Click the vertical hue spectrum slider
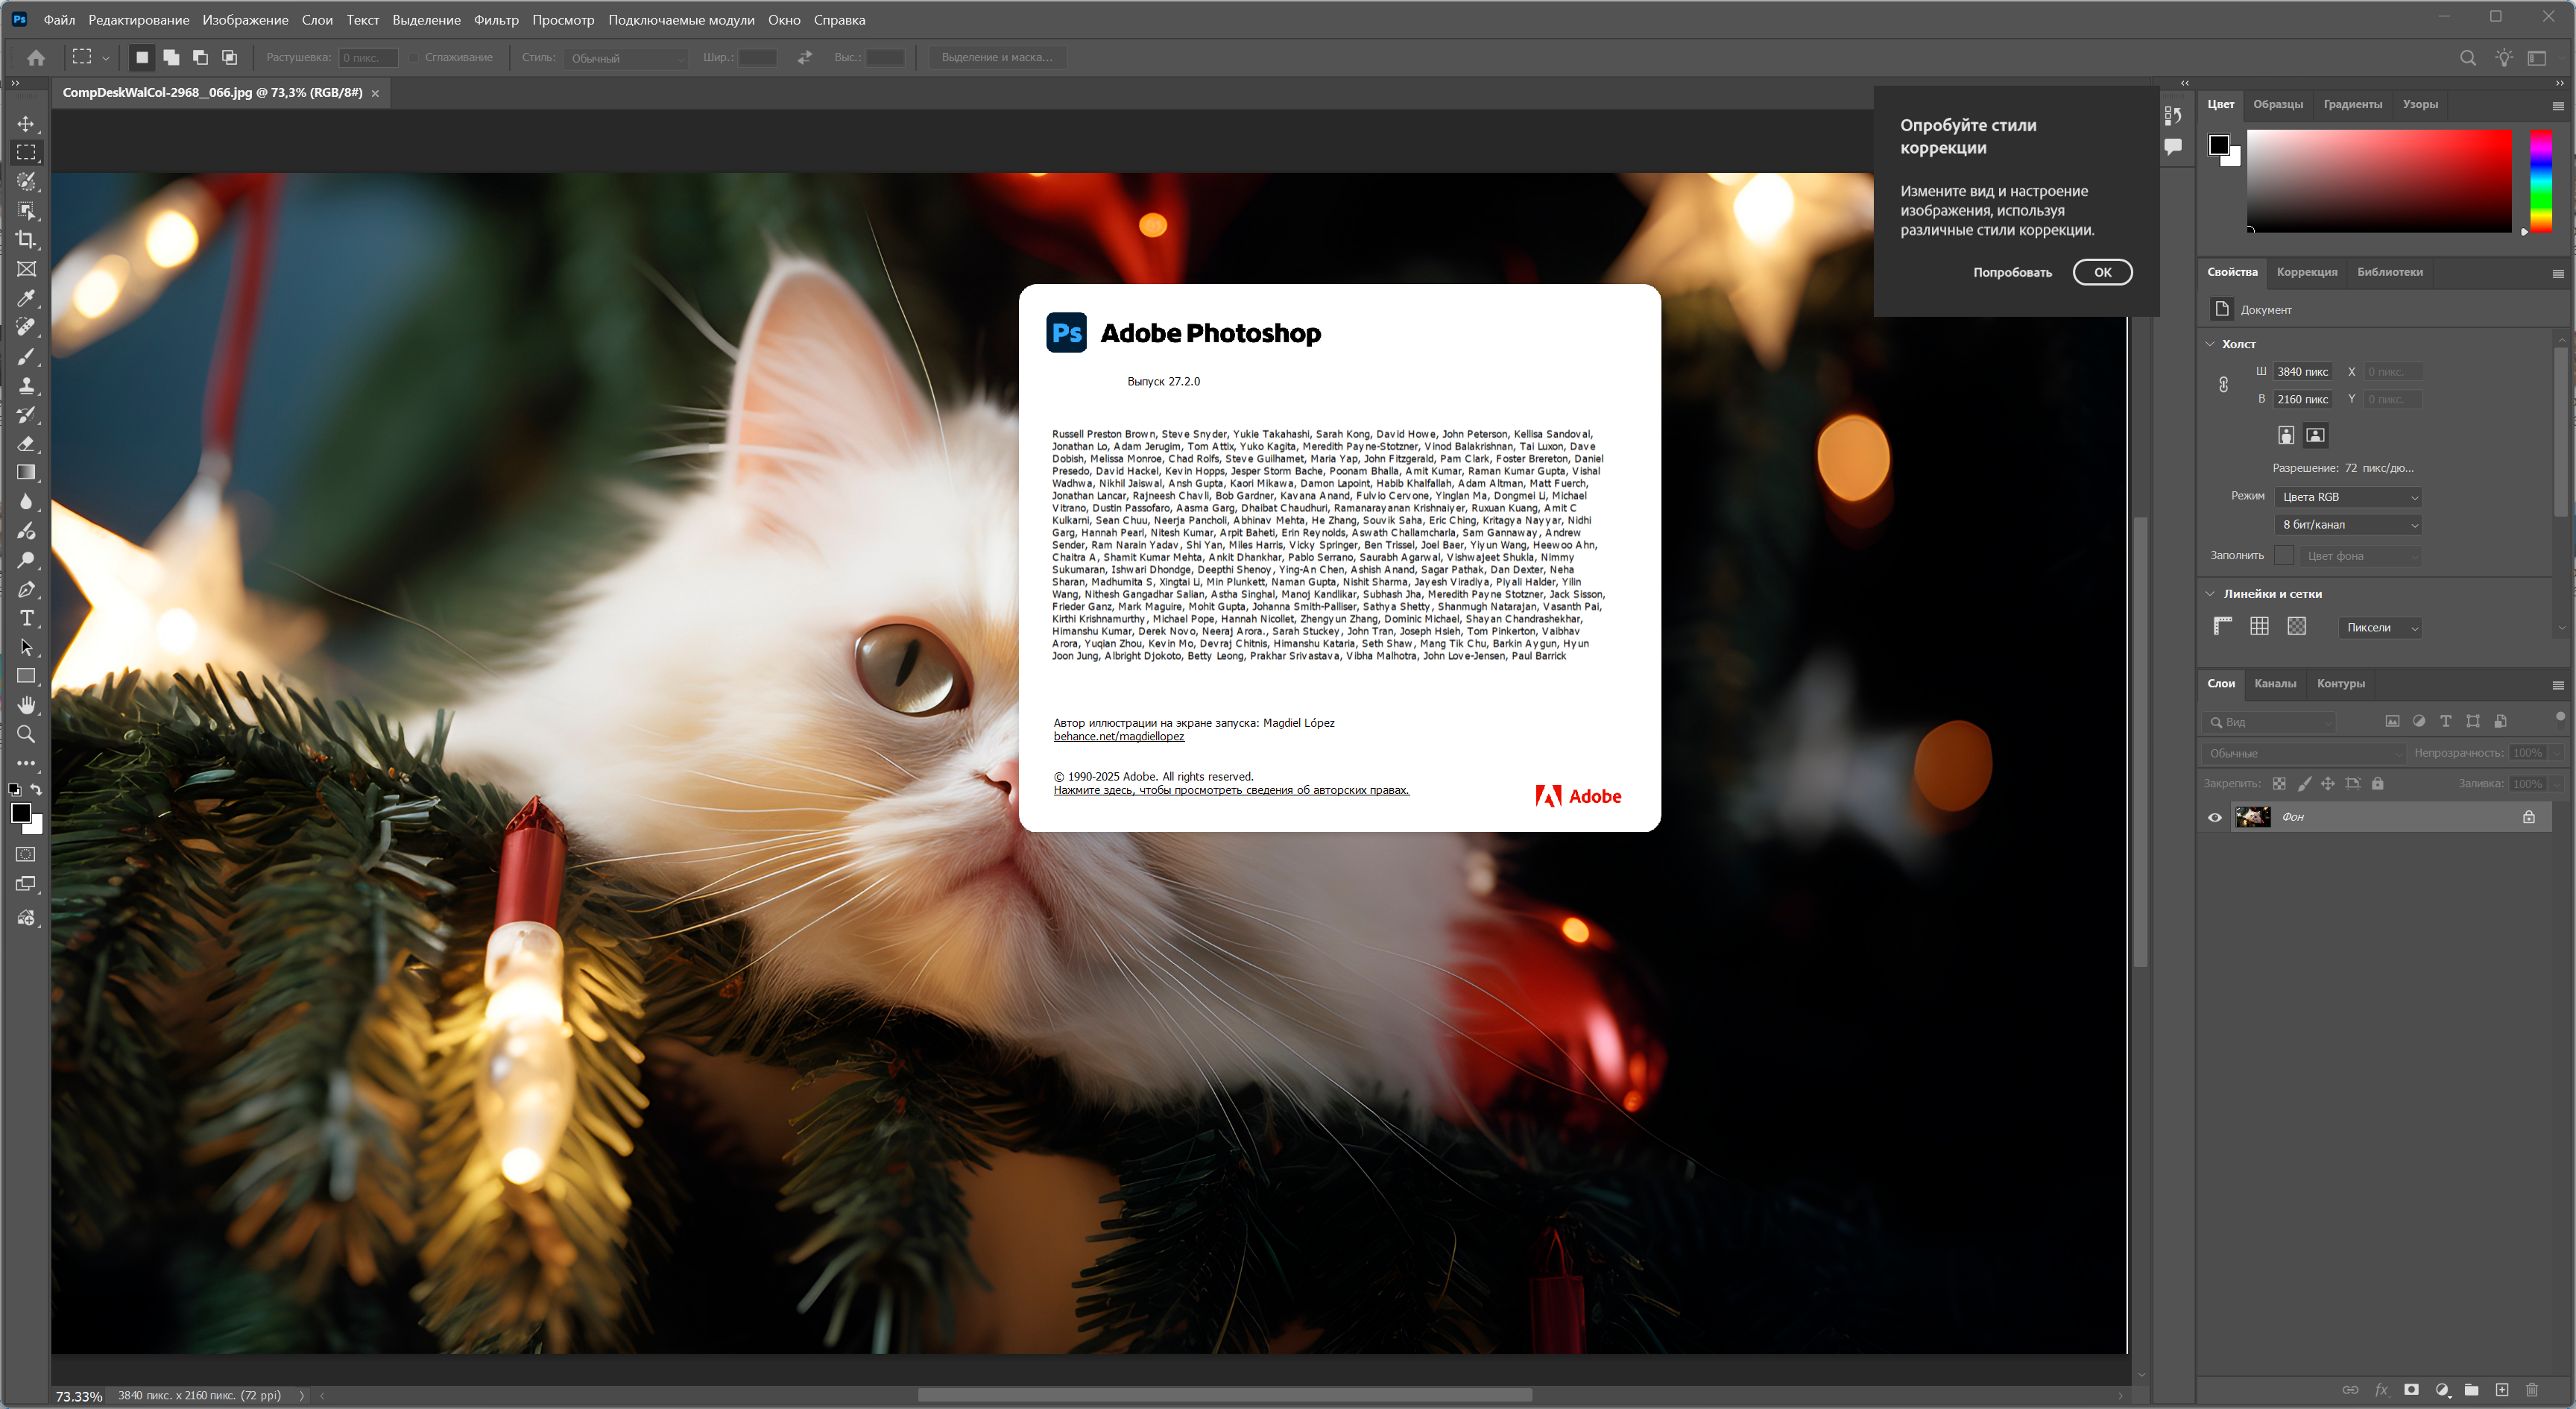The width and height of the screenshot is (2576, 1409). [2541, 180]
